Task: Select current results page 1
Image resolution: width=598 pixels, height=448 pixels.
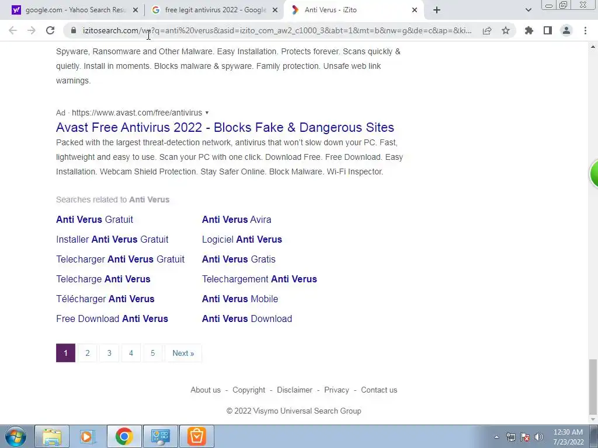Action: 65,353
